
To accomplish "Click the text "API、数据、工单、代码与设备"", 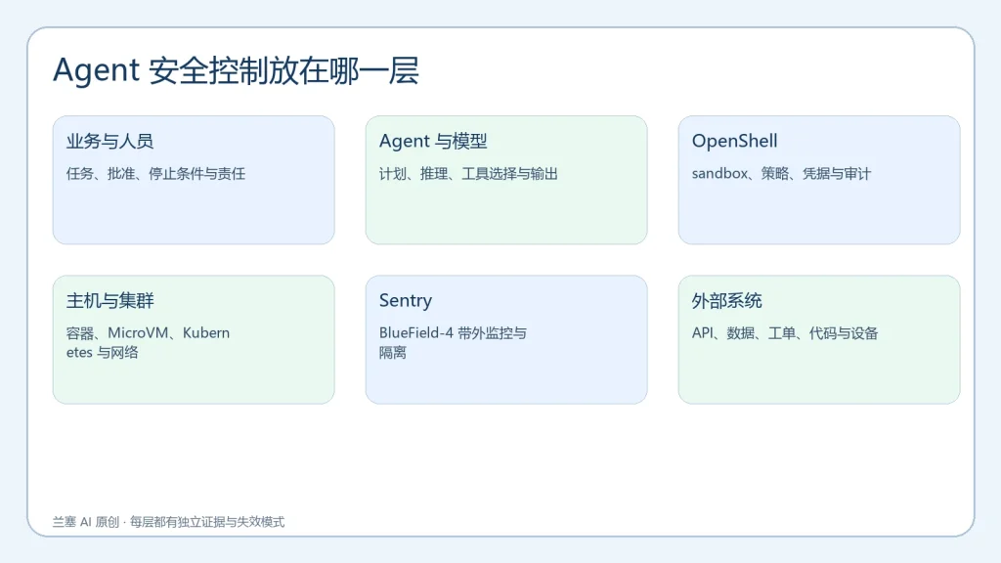I will click(x=785, y=333).
